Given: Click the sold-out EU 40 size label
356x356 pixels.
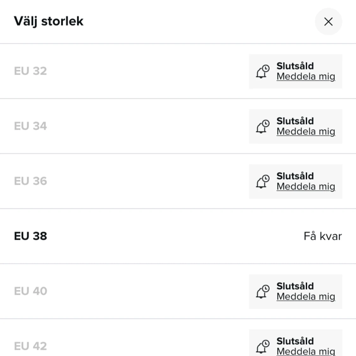Looking at the screenshot, I should (x=30, y=291).
